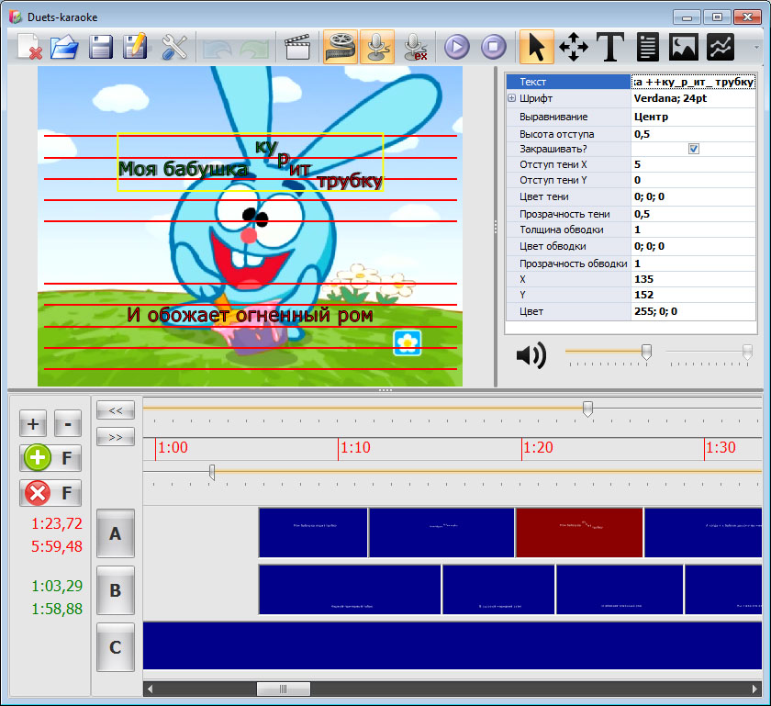Click the clapperboard icon in the toolbar

[296, 46]
